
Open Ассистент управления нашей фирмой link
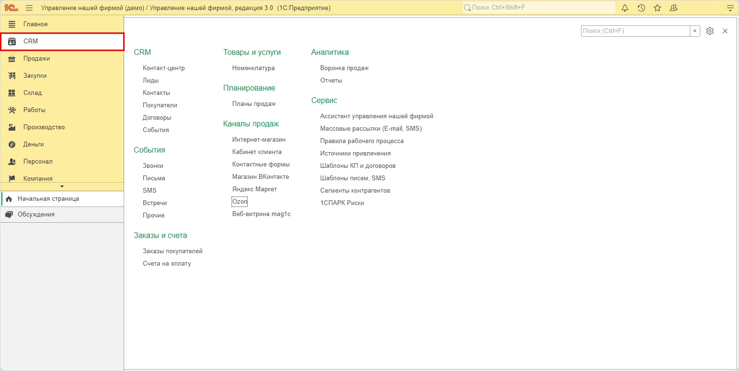(377, 116)
